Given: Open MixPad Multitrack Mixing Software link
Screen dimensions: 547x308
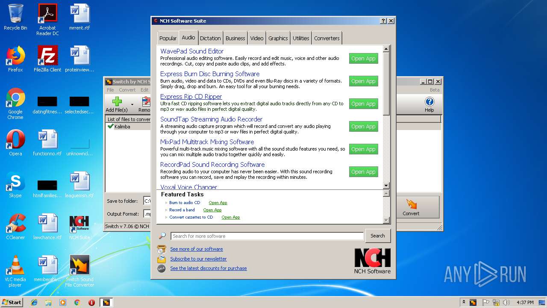Looking at the screenshot, I should coord(207,142).
